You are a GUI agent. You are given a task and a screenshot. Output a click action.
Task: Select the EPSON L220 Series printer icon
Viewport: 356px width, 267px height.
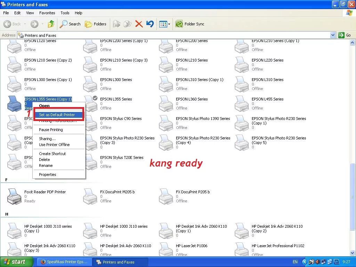tap(242, 65)
